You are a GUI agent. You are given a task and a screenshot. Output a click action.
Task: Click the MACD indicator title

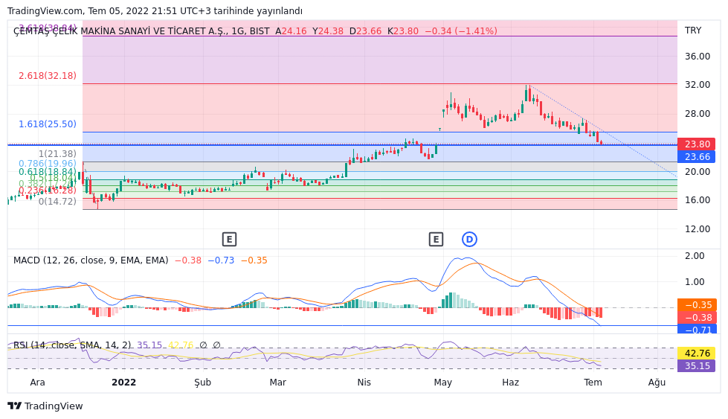pyautogui.click(x=91, y=260)
